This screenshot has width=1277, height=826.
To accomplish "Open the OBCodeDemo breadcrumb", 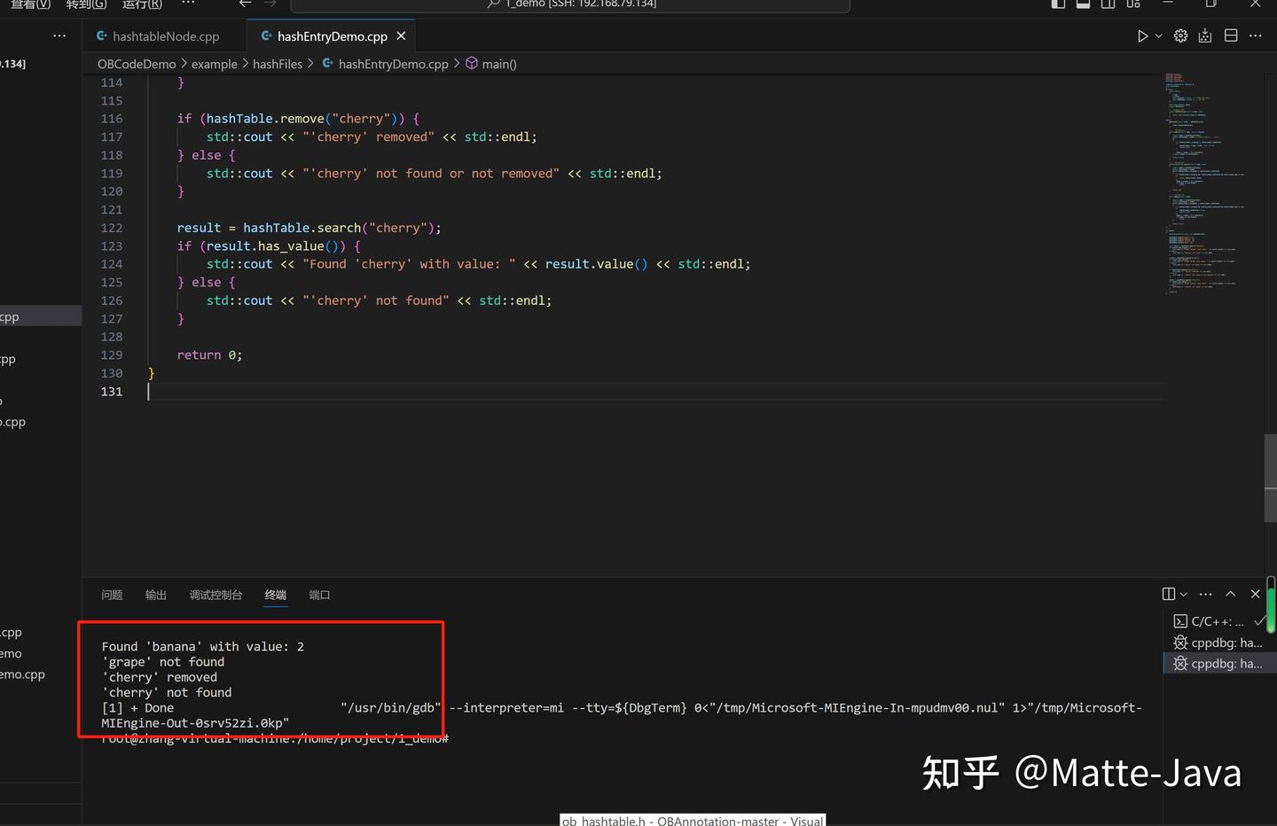I will (137, 64).
